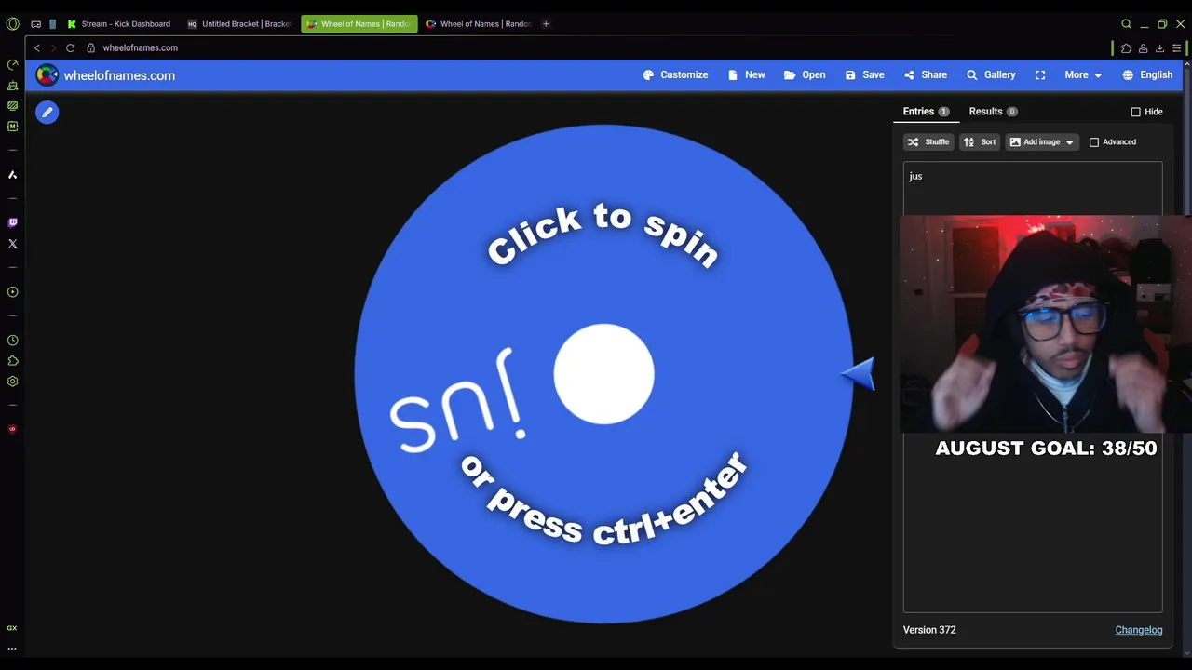Screen dimensions: 1192x670
Task: Open the sidebar settings gear icon
Action: (12, 382)
